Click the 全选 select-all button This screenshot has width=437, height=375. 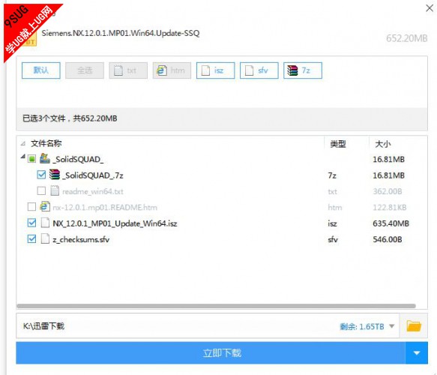[85, 70]
